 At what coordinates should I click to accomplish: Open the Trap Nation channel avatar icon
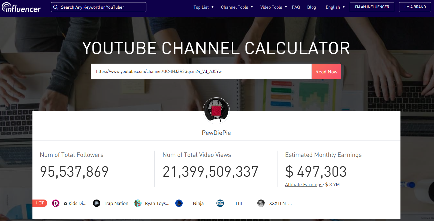pyautogui.click(x=97, y=203)
